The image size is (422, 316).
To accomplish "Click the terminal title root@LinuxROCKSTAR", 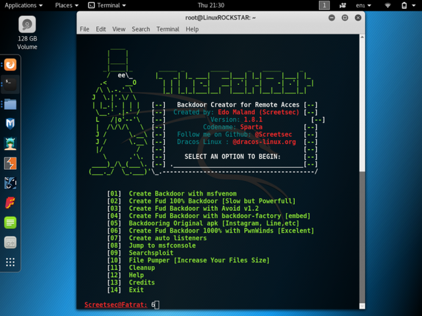I will [x=220, y=18].
